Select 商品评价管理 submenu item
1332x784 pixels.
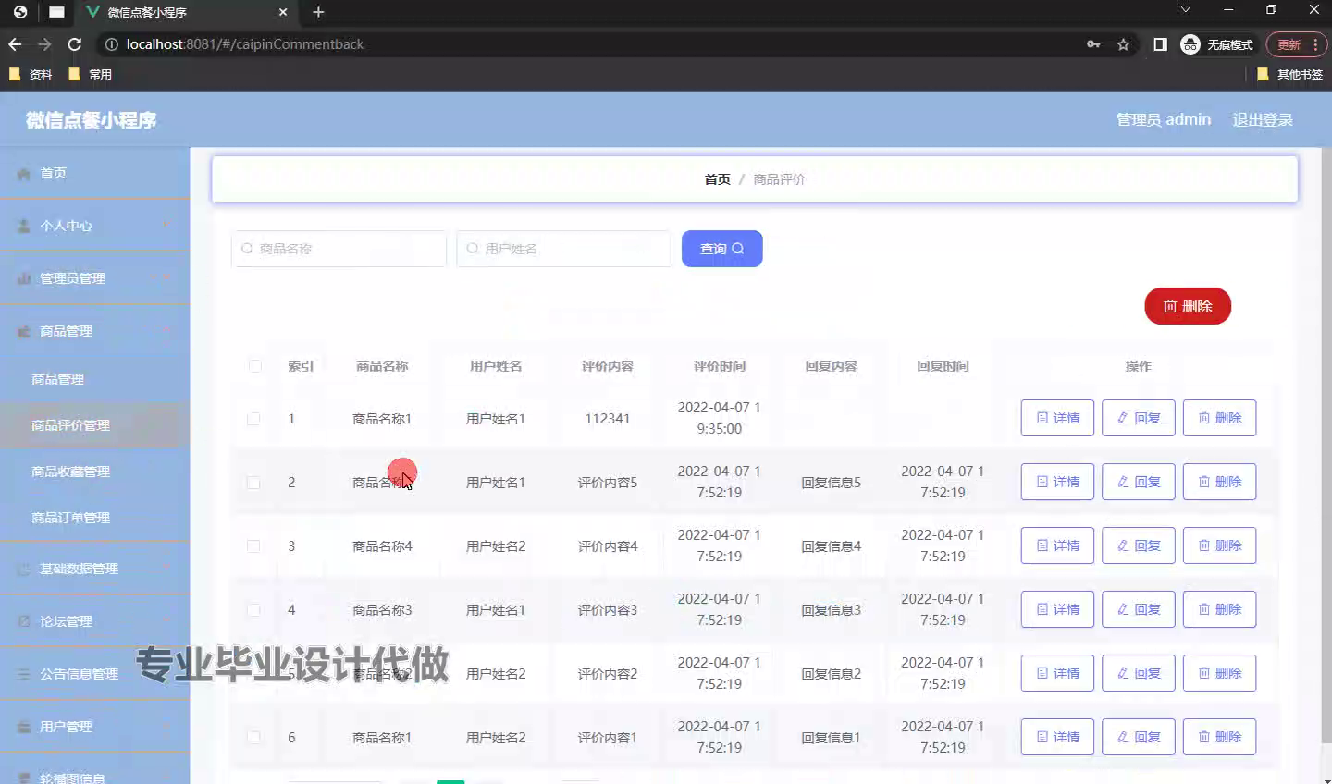[95, 425]
